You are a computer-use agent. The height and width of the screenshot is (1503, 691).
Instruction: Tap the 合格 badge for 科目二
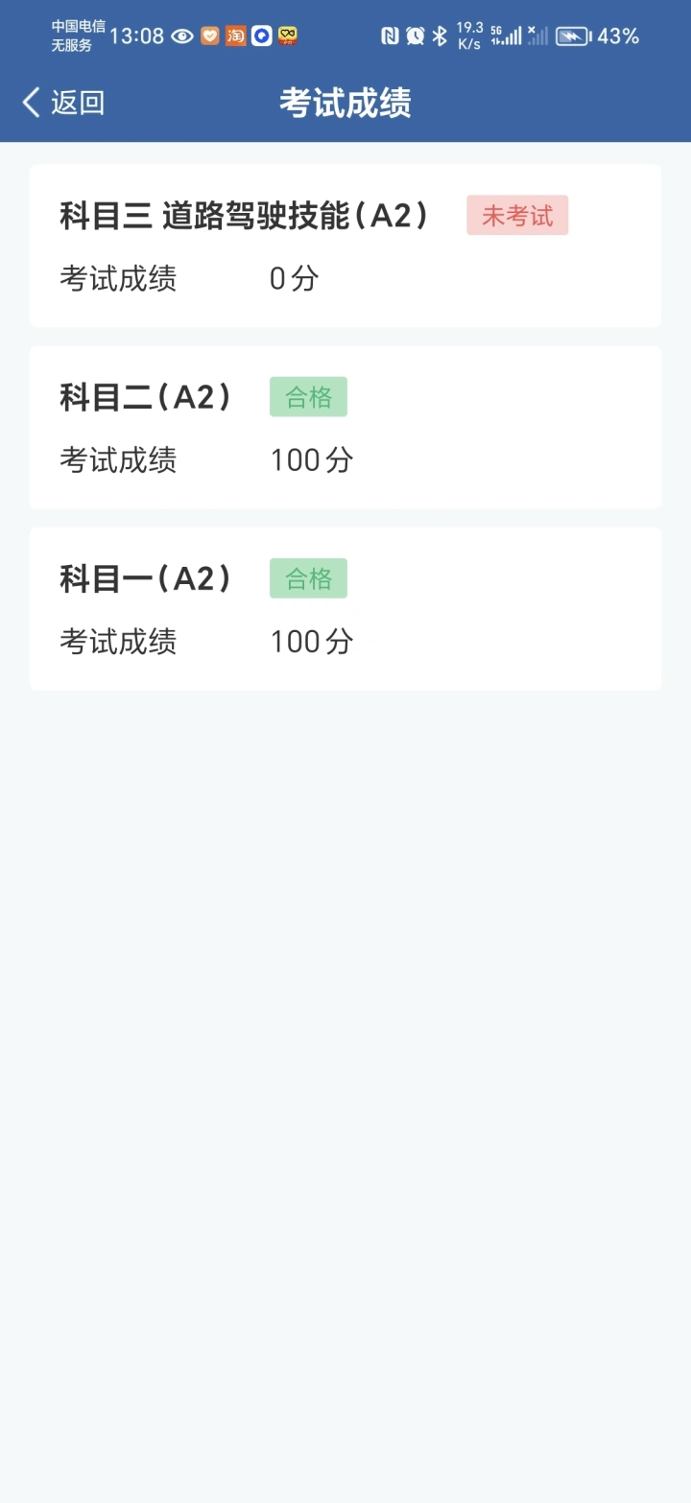point(308,397)
